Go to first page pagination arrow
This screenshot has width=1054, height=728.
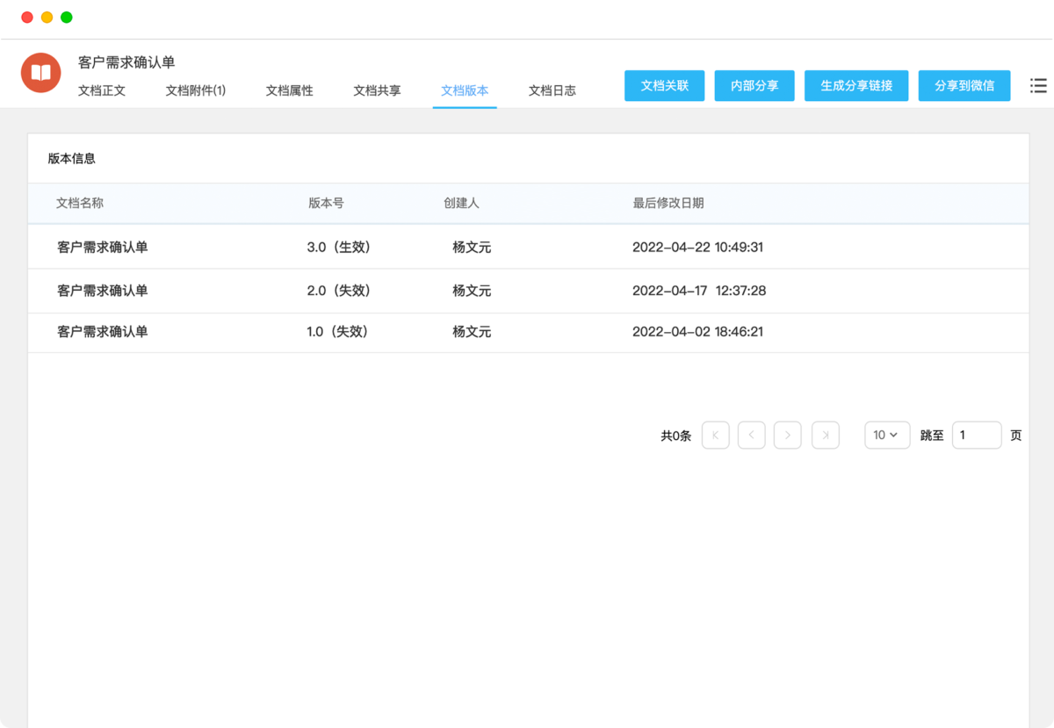coord(716,435)
